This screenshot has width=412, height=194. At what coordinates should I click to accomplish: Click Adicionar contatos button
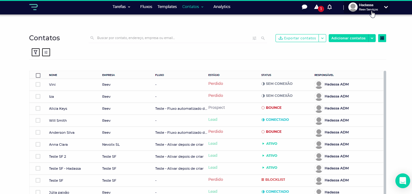click(x=348, y=38)
